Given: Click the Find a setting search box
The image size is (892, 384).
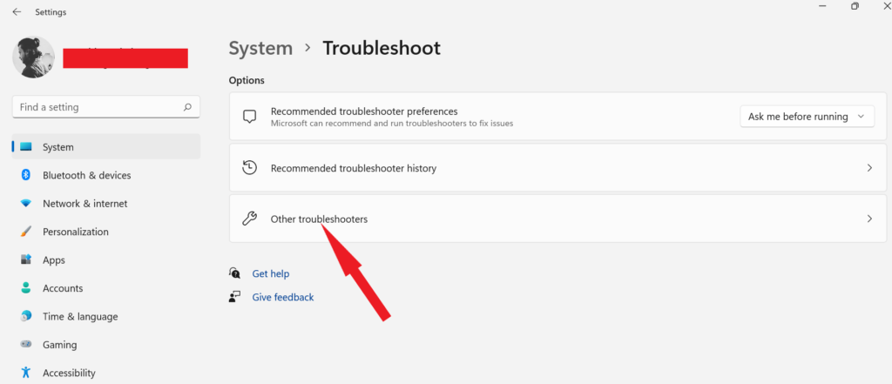Looking at the screenshot, I should click(105, 107).
